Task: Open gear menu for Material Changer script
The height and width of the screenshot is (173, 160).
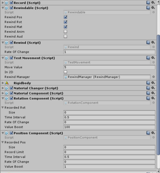Action: point(153,88)
